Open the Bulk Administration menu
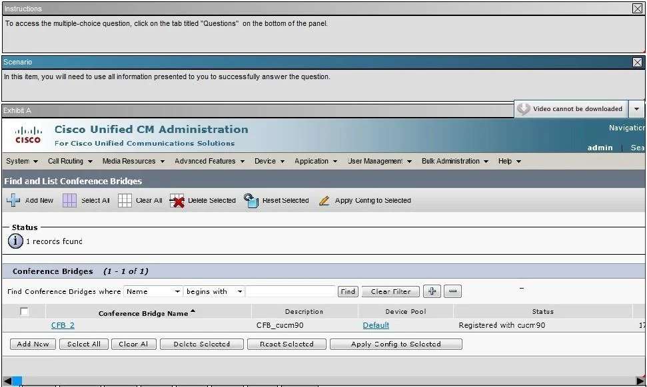Viewport: 647px width, 387px height. click(x=455, y=161)
